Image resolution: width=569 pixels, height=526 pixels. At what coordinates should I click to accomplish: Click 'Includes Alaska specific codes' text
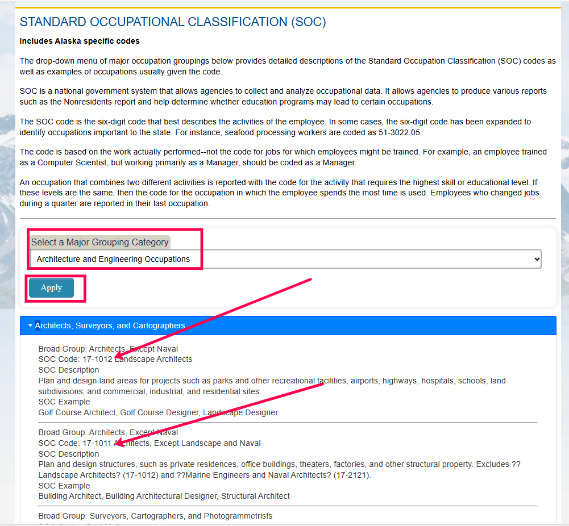pyautogui.click(x=80, y=41)
